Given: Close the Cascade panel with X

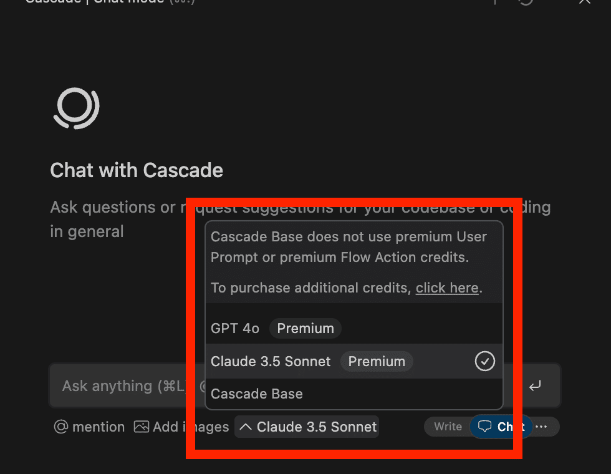Looking at the screenshot, I should pos(584,2).
